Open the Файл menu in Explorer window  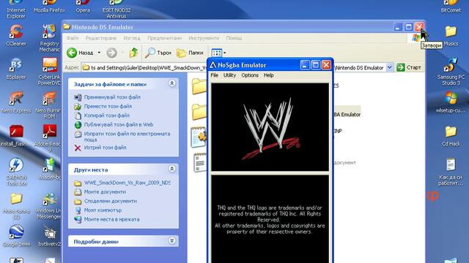pyautogui.click(x=73, y=38)
